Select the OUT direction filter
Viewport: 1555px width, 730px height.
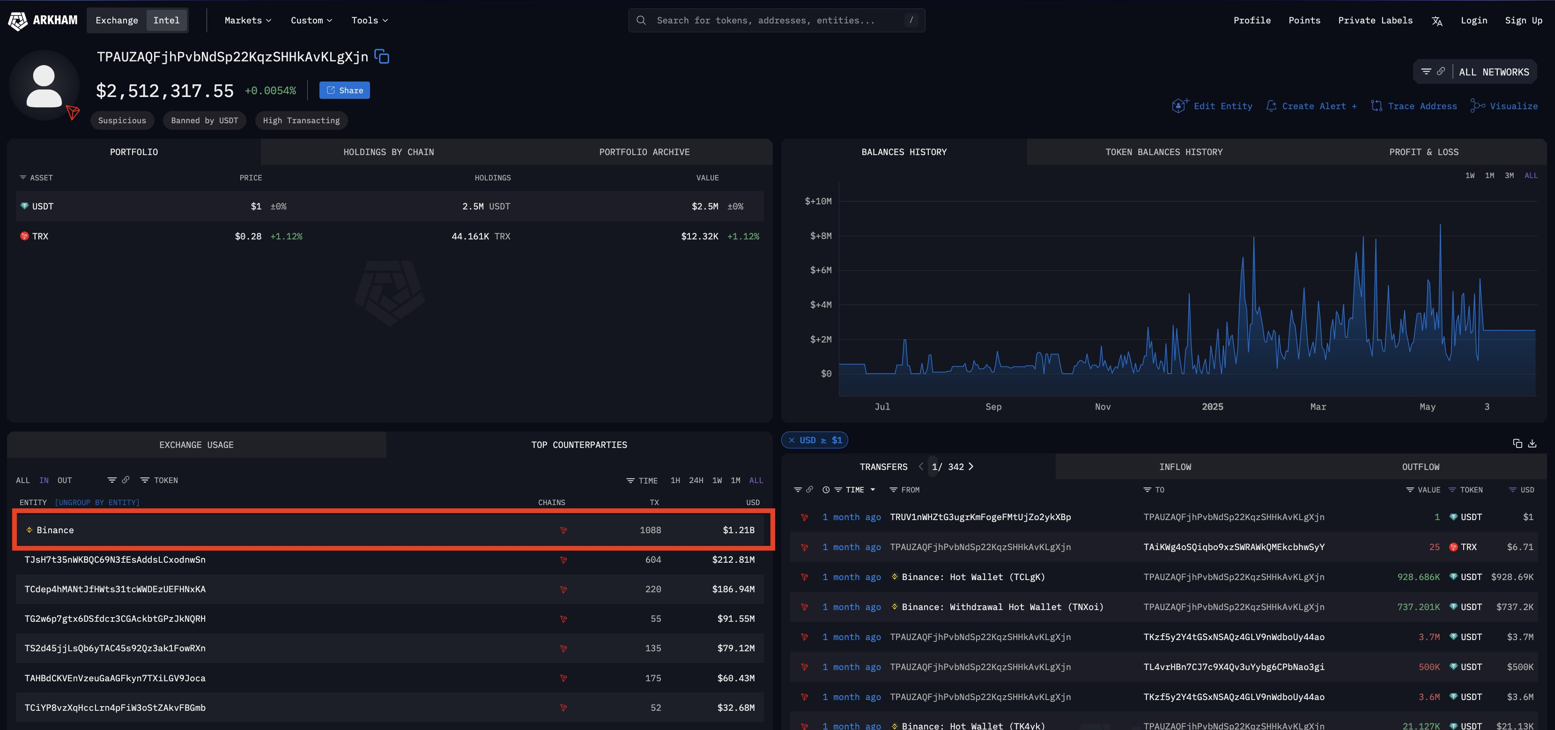coord(65,480)
